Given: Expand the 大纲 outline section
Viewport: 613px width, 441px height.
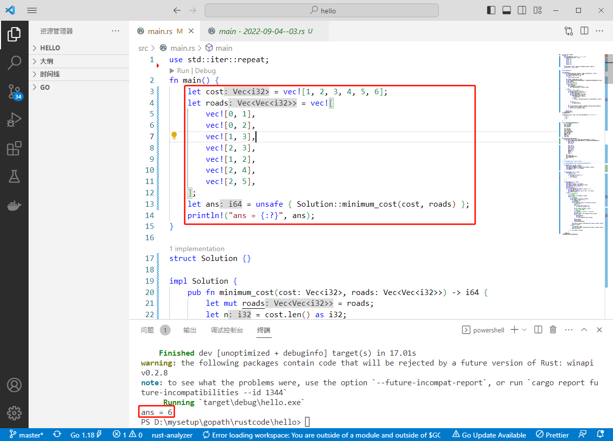Looking at the screenshot, I should click(x=79, y=61).
